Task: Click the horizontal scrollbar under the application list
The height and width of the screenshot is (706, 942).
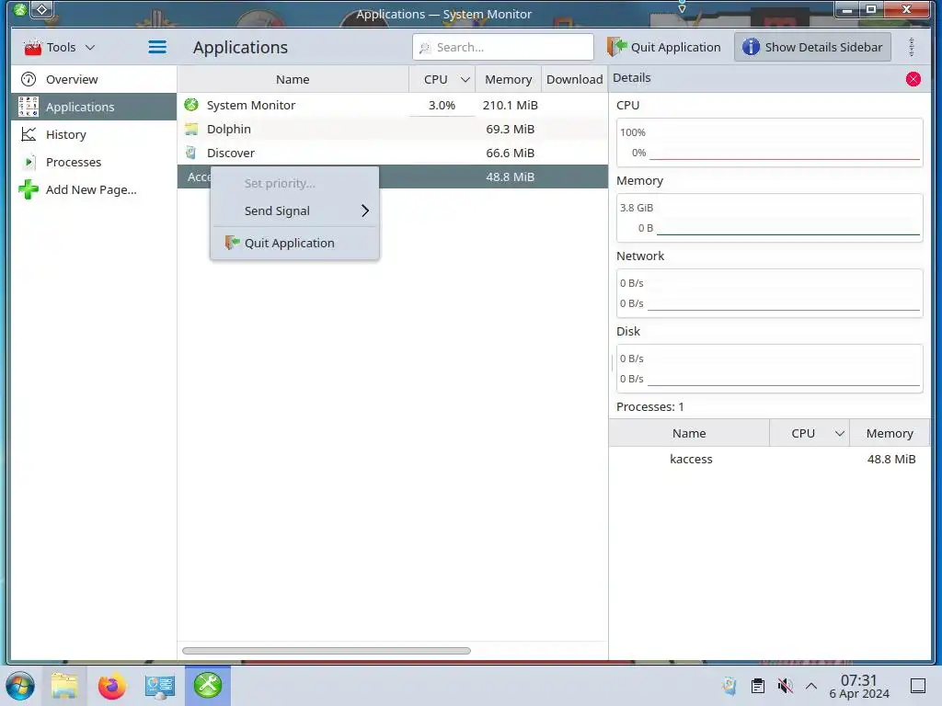Action: coord(327,651)
